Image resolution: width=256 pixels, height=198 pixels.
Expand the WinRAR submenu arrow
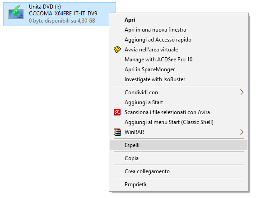pos(242,132)
